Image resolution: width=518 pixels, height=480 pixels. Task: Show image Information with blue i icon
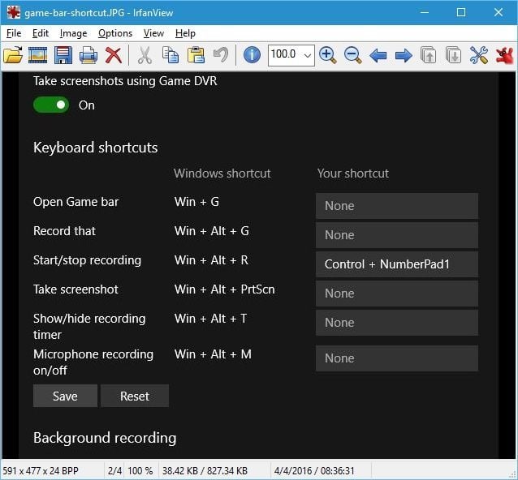tap(252, 55)
